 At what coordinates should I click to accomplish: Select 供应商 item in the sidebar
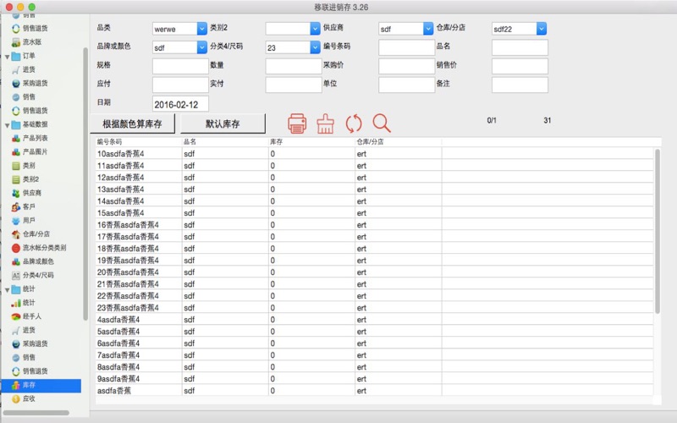click(31, 193)
